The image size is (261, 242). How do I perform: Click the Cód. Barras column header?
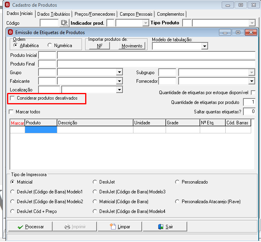click(x=238, y=123)
